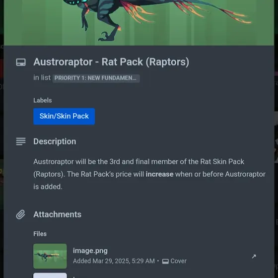This screenshot has width=278, height=278.
Task: Edit the description paragraph about Austroraptor
Action: tap(149, 174)
